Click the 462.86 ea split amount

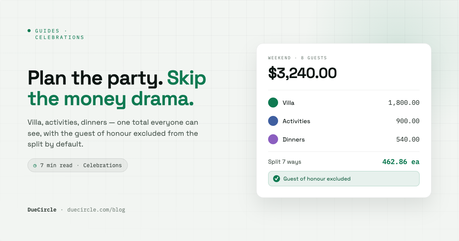click(x=401, y=162)
